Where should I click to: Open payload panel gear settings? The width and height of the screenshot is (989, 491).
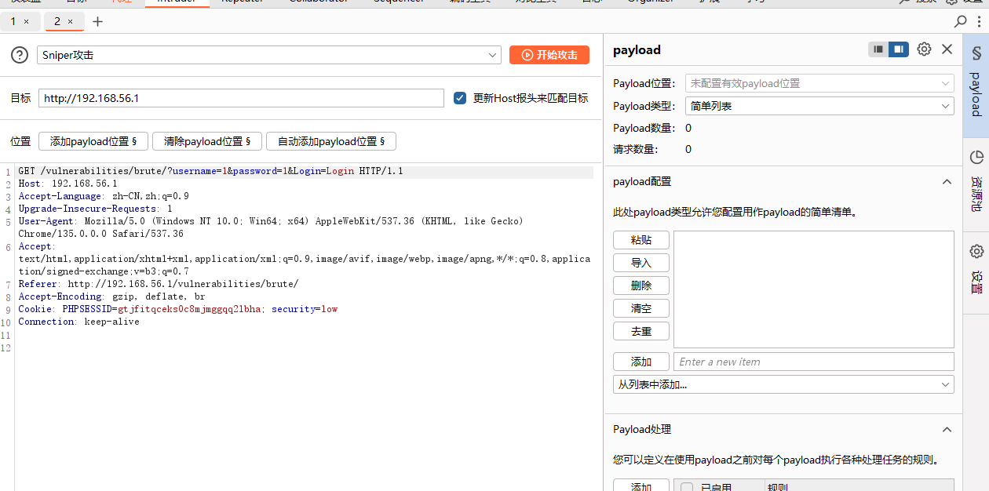pos(924,49)
